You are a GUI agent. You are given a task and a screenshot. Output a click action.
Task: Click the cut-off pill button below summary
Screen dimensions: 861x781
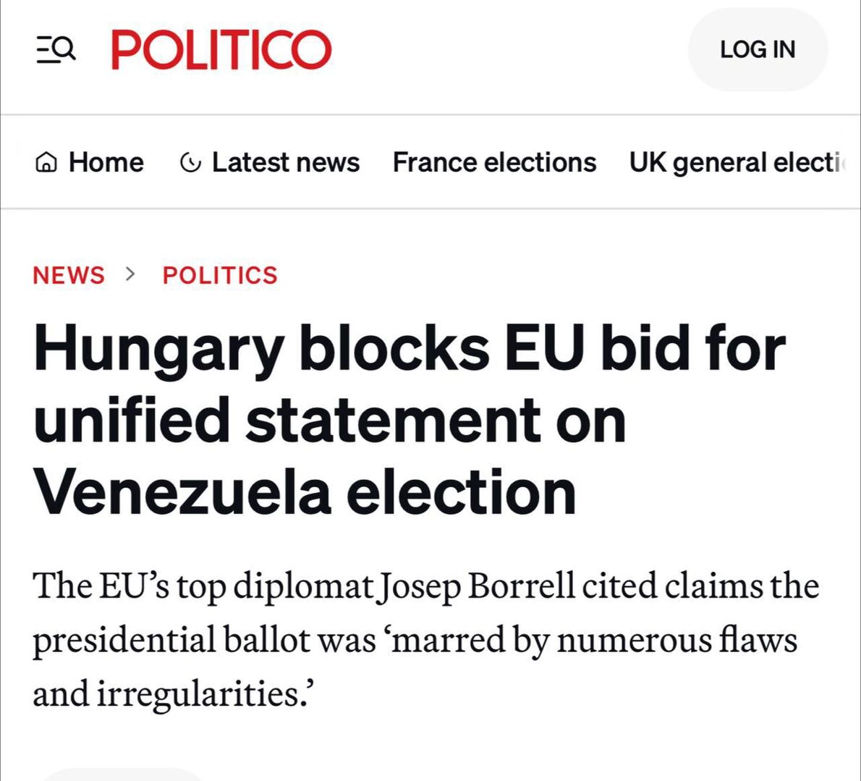[x=123, y=775]
